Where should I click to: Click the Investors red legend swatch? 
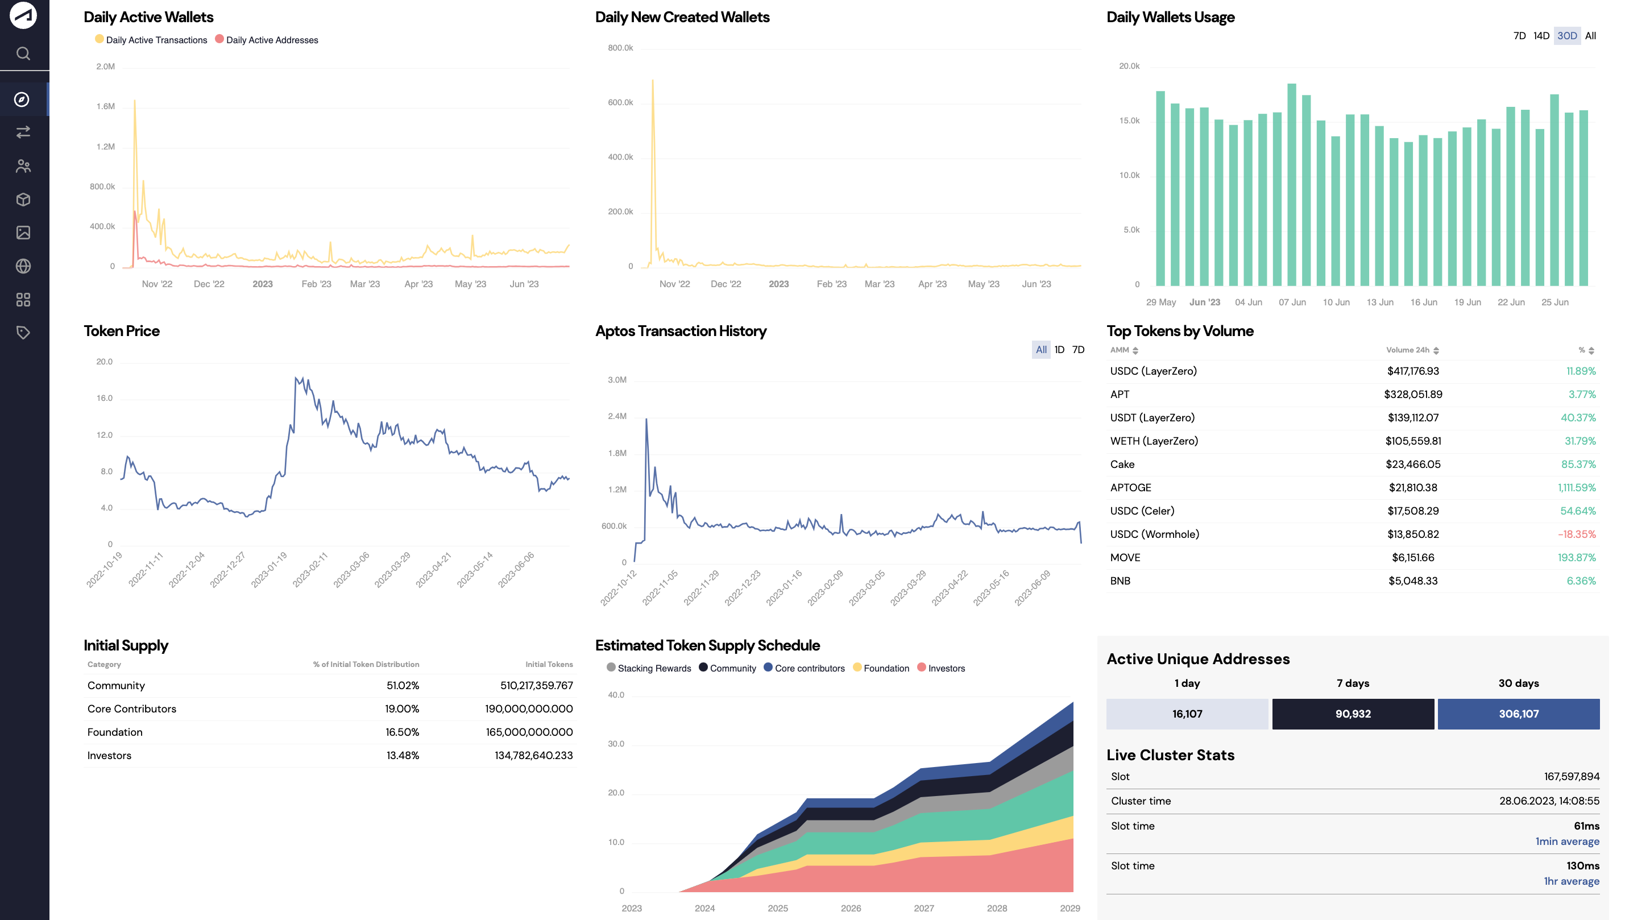click(921, 668)
